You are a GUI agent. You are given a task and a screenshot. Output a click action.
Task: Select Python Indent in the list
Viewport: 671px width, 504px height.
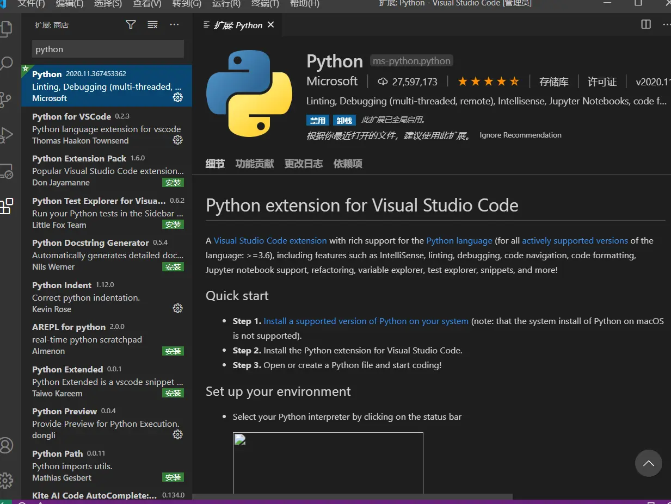tap(107, 297)
